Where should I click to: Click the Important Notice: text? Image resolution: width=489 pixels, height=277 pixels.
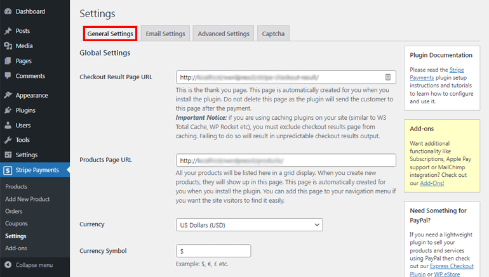(201, 118)
